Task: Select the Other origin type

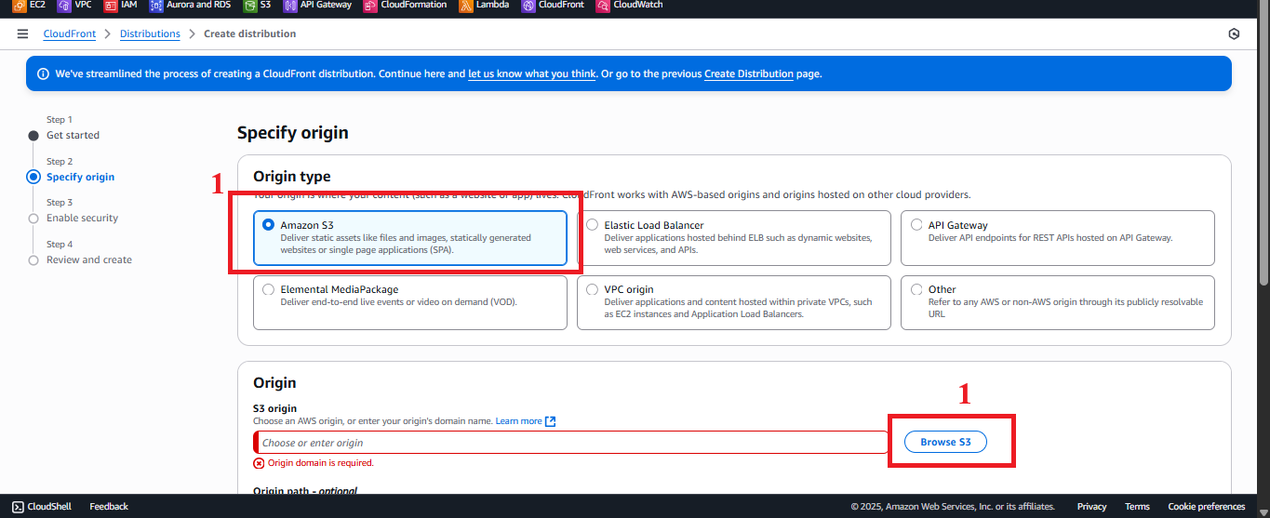Action: (1057, 302)
